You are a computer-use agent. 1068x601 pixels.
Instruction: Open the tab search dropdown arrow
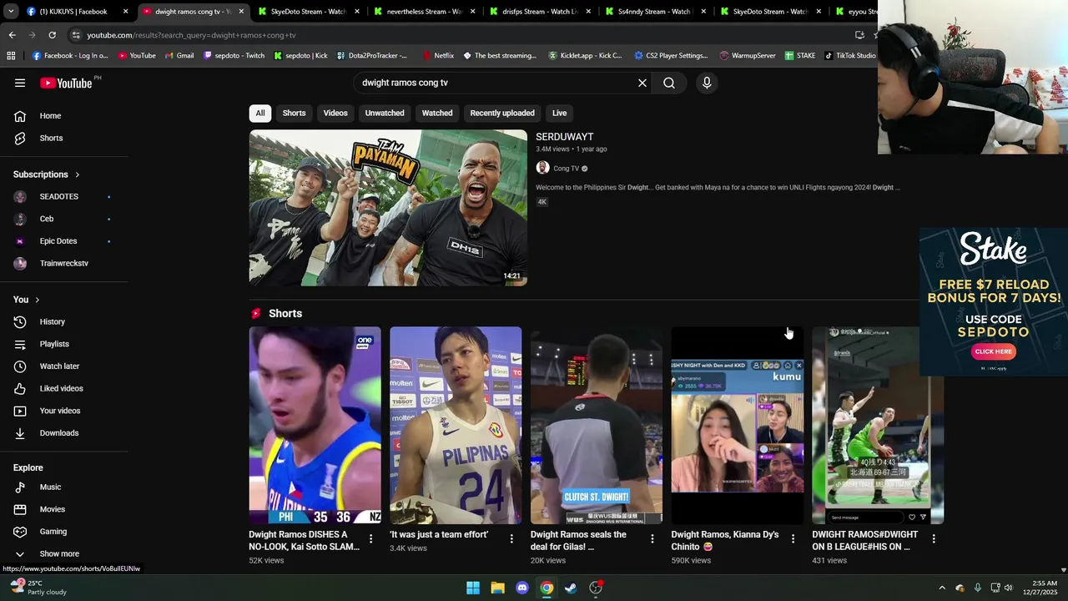click(11, 12)
